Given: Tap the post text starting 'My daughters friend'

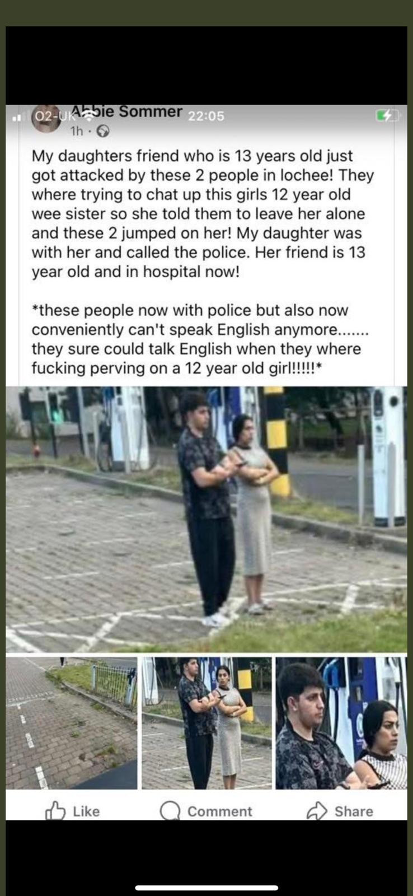Looking at the screenshot, I should (x=203, y=214).
